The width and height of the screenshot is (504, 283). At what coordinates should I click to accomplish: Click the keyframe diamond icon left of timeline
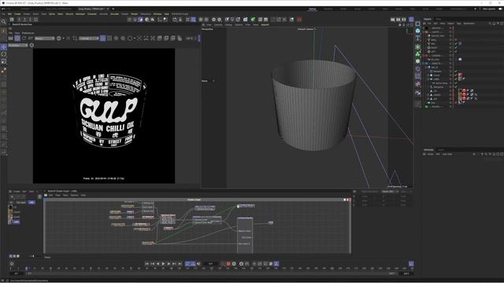tap(12, 264)
